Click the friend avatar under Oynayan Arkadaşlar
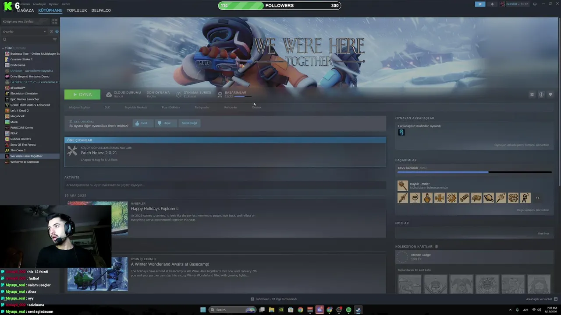This screenshot has width=561, height=315. coord(401,132)
